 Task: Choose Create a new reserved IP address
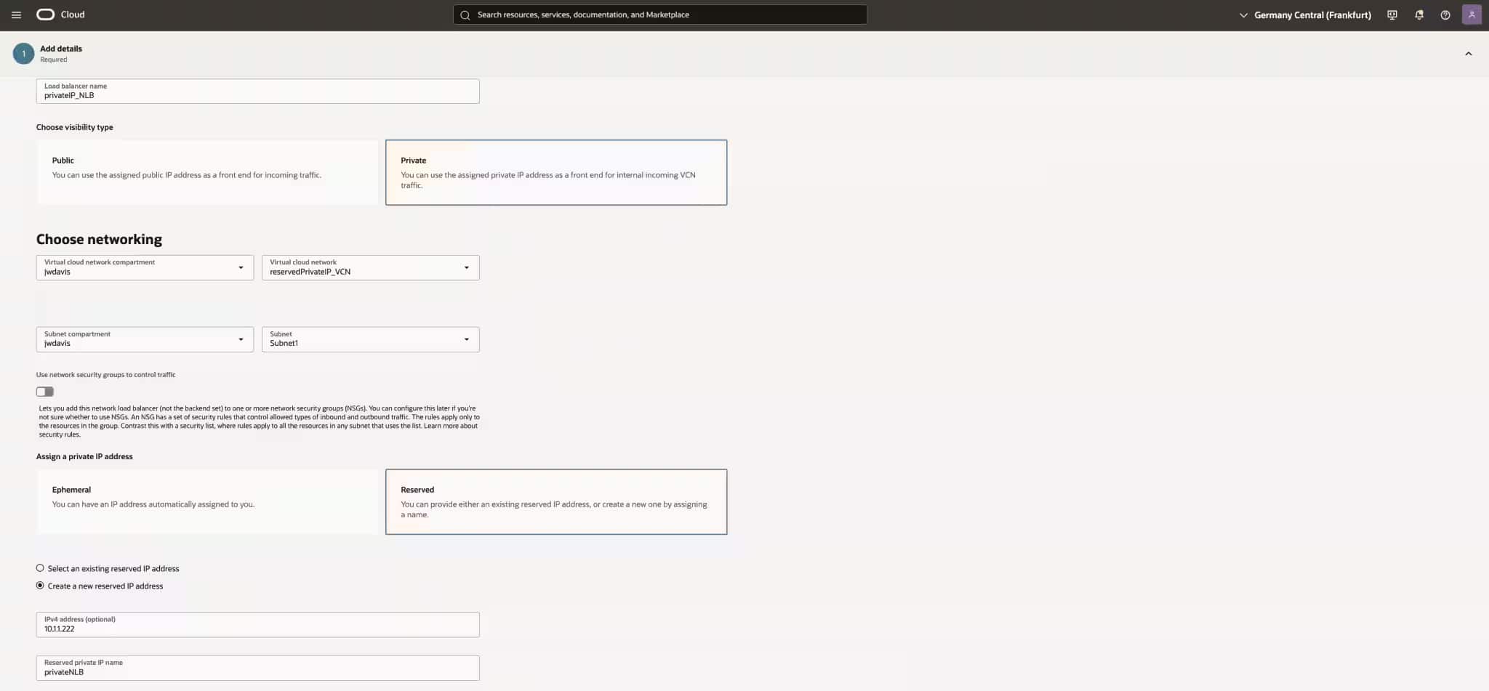click(x=40, y=586)
